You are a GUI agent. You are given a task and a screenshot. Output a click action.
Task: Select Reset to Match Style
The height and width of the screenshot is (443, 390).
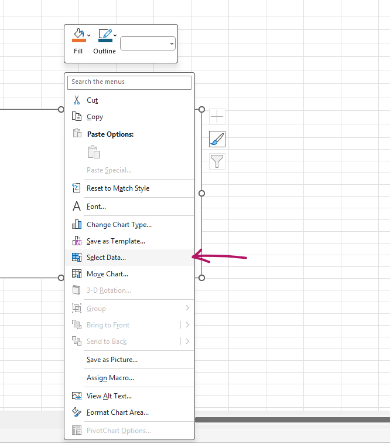129,188
